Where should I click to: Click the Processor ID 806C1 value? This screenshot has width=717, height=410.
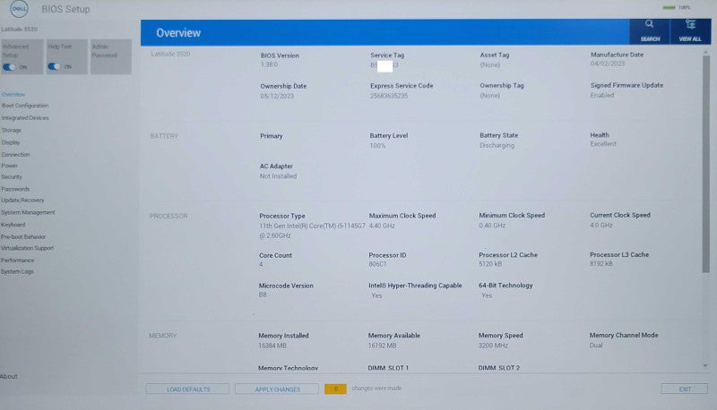tap(377, 264)
